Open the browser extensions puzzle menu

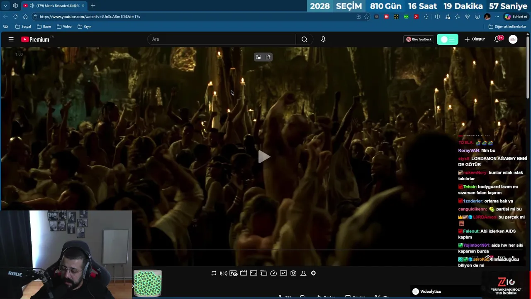(x=426, y=17)
